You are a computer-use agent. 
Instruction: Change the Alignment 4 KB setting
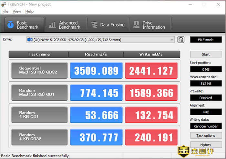(206, 112)
